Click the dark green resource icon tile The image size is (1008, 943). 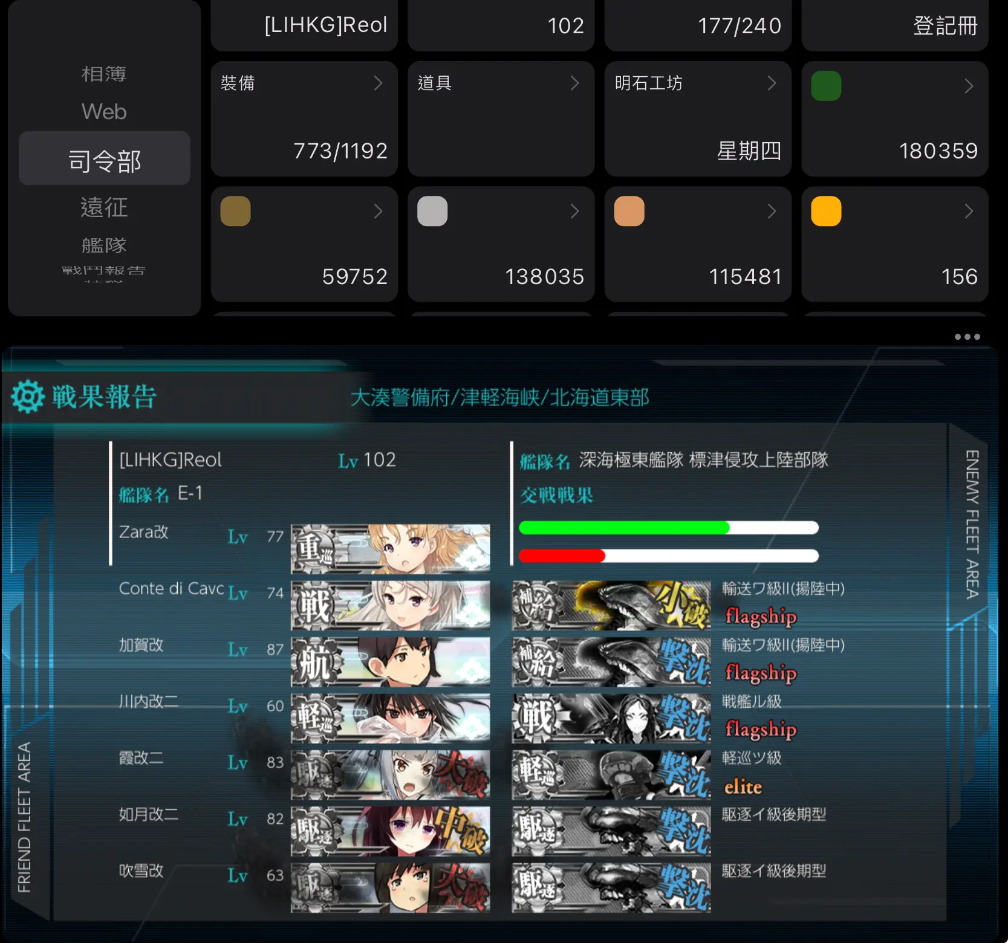[826, 86]
